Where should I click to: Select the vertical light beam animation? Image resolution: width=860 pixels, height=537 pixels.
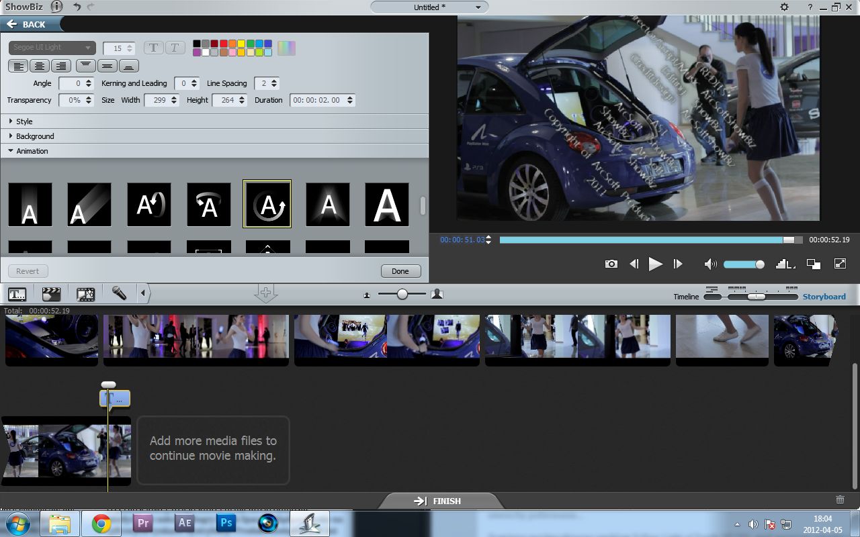click(x=30, y=204)
